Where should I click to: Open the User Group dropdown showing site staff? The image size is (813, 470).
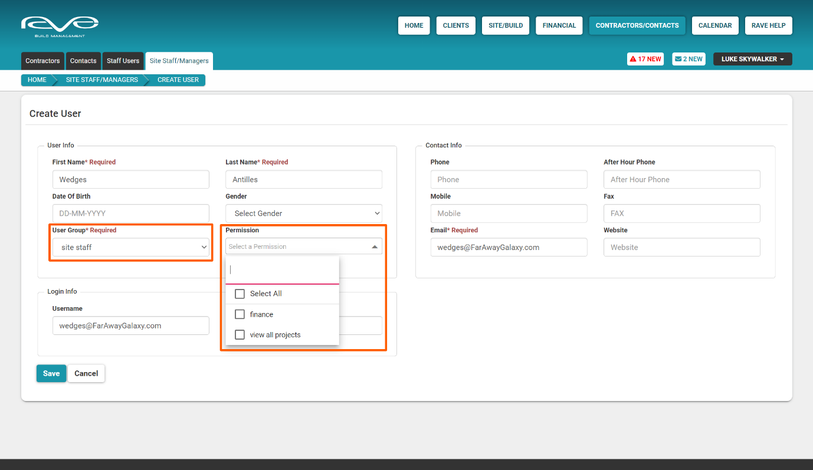(130, 247)
